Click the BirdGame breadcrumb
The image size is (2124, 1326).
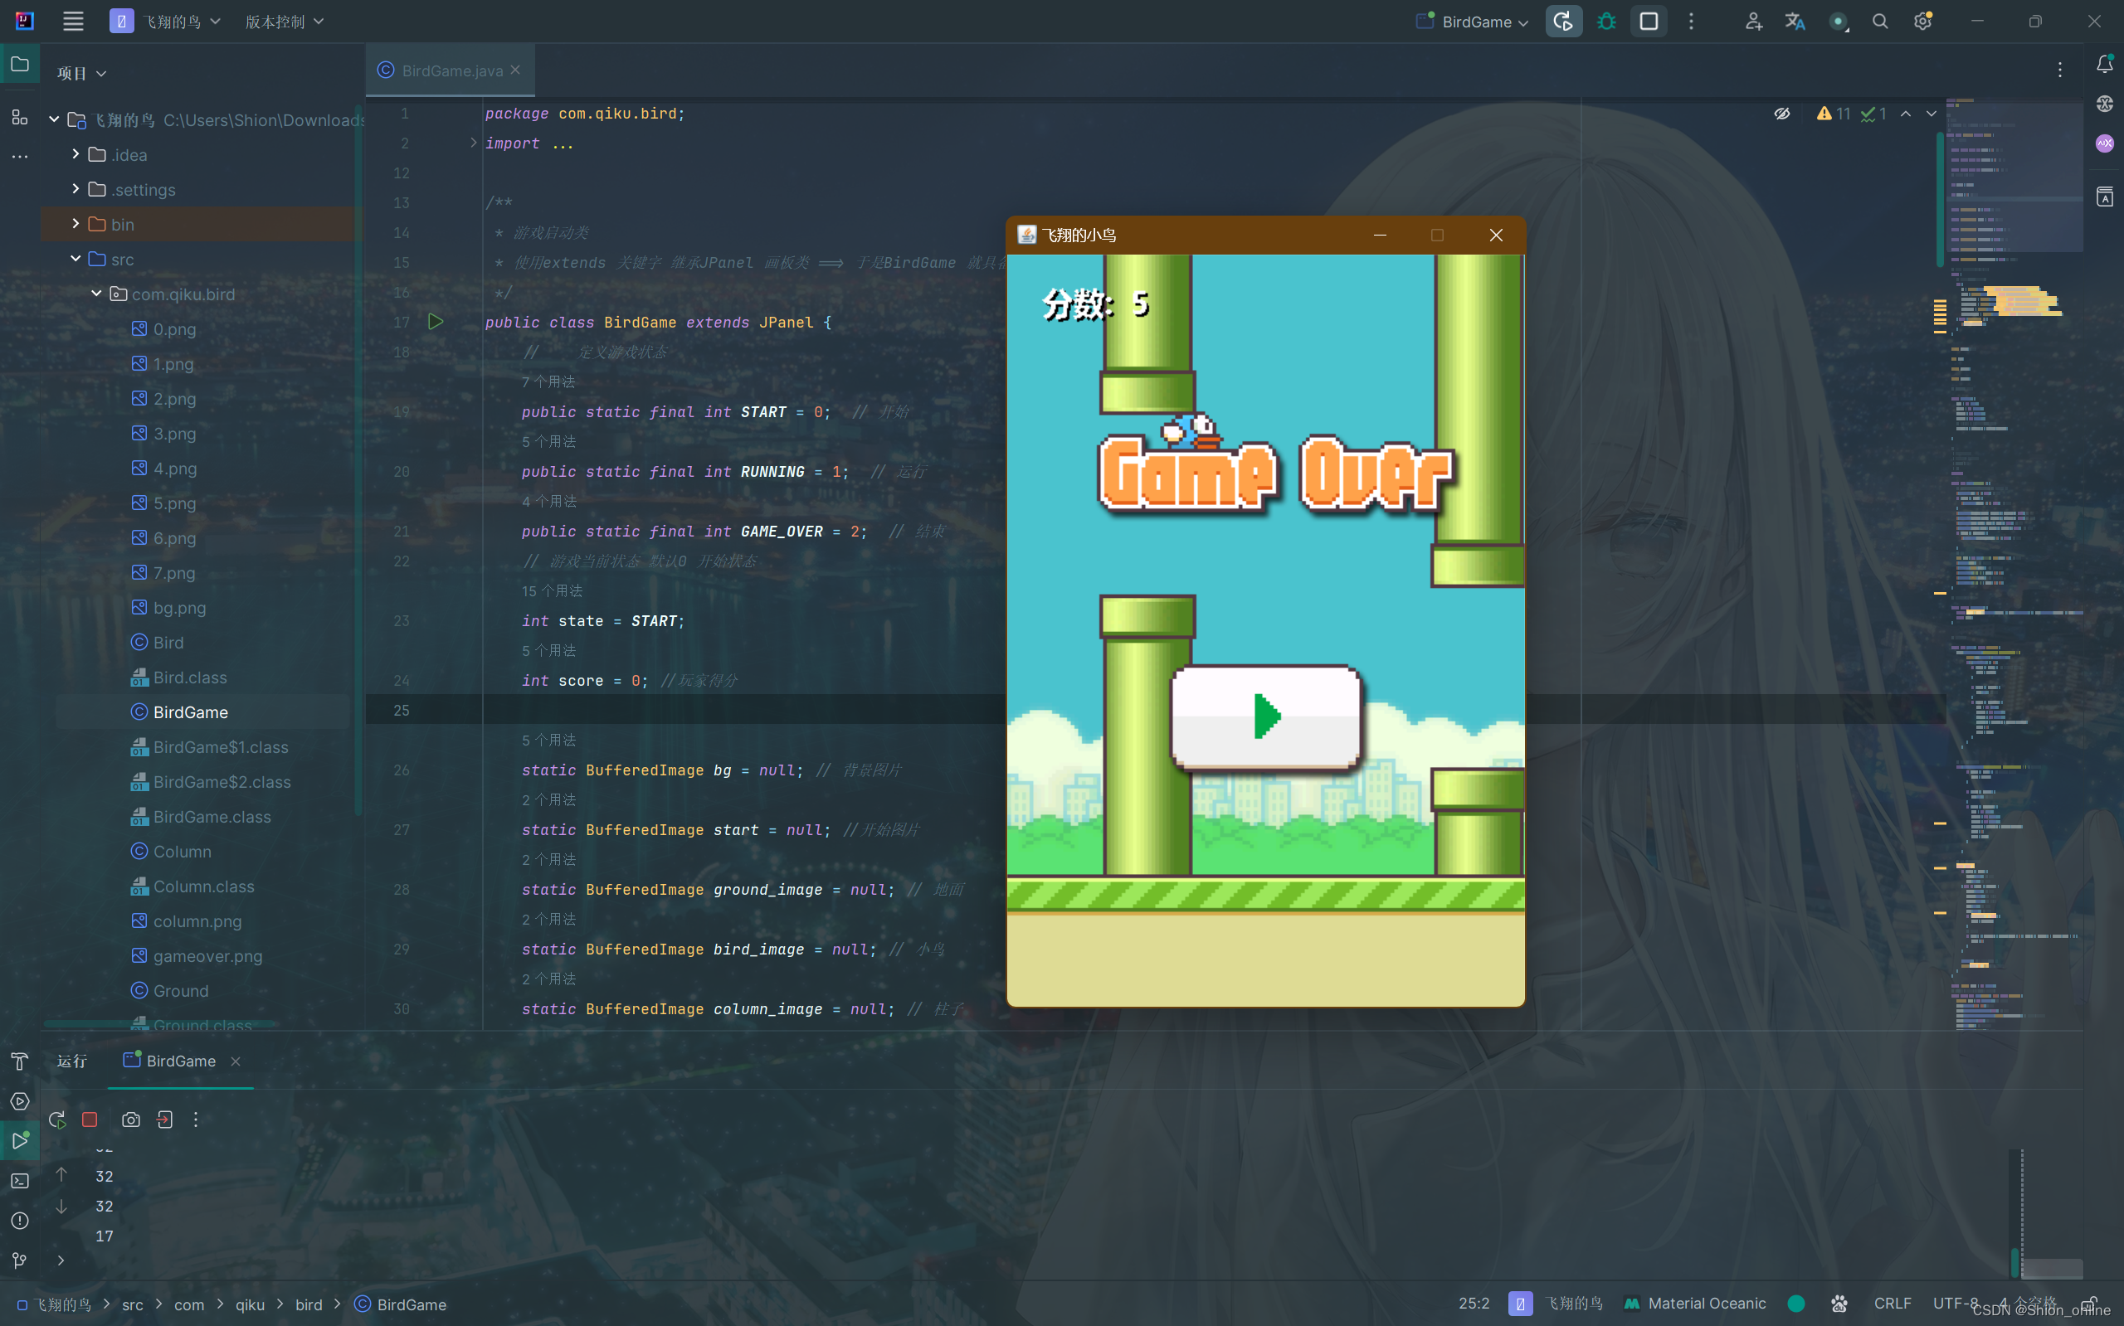tap(400, 1304)
